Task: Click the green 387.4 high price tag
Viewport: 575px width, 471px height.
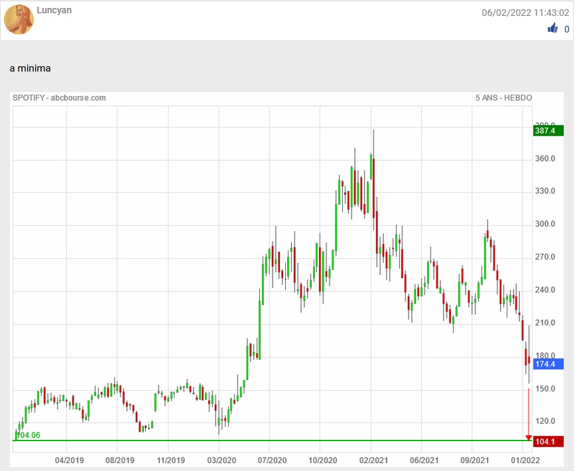Action: point(548,131)
